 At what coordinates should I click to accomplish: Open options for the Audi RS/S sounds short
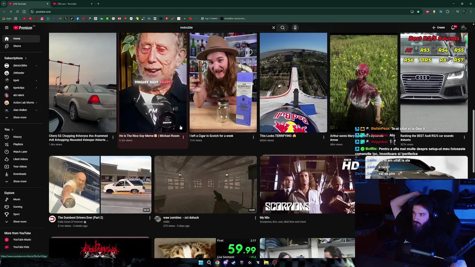(464, 137)
